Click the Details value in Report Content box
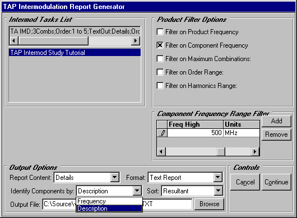 tap(64, 178)
